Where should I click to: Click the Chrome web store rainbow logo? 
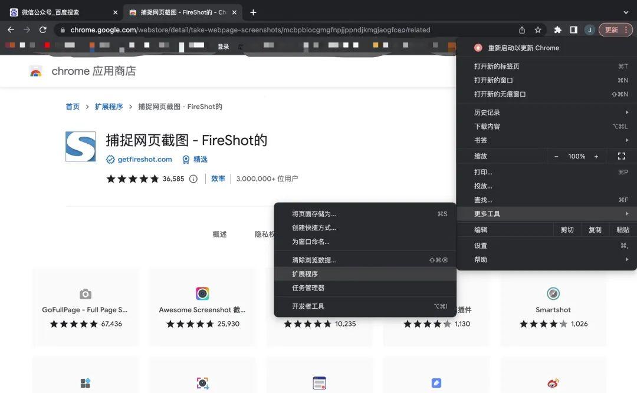click(x=36, y=72)
